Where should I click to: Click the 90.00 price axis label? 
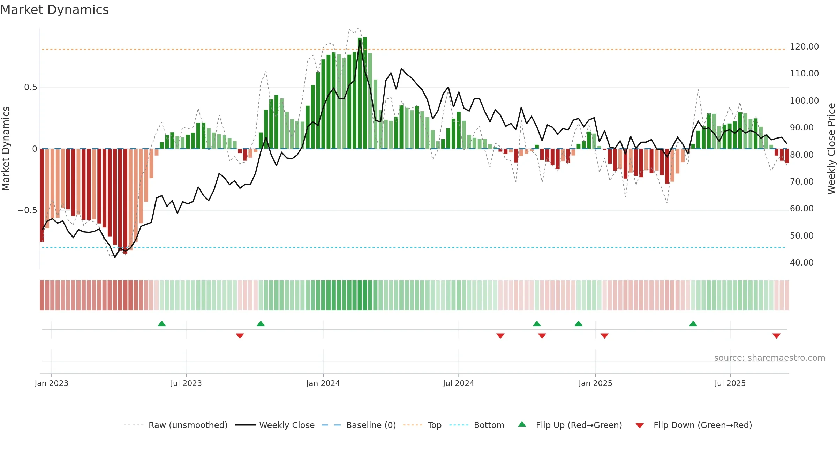pyautogui.click(x=802, y=128)
